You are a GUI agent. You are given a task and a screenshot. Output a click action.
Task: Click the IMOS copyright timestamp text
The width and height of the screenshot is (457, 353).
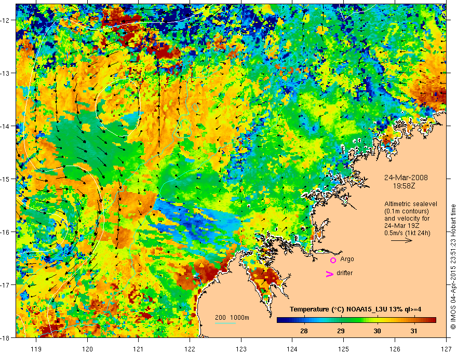453,267
